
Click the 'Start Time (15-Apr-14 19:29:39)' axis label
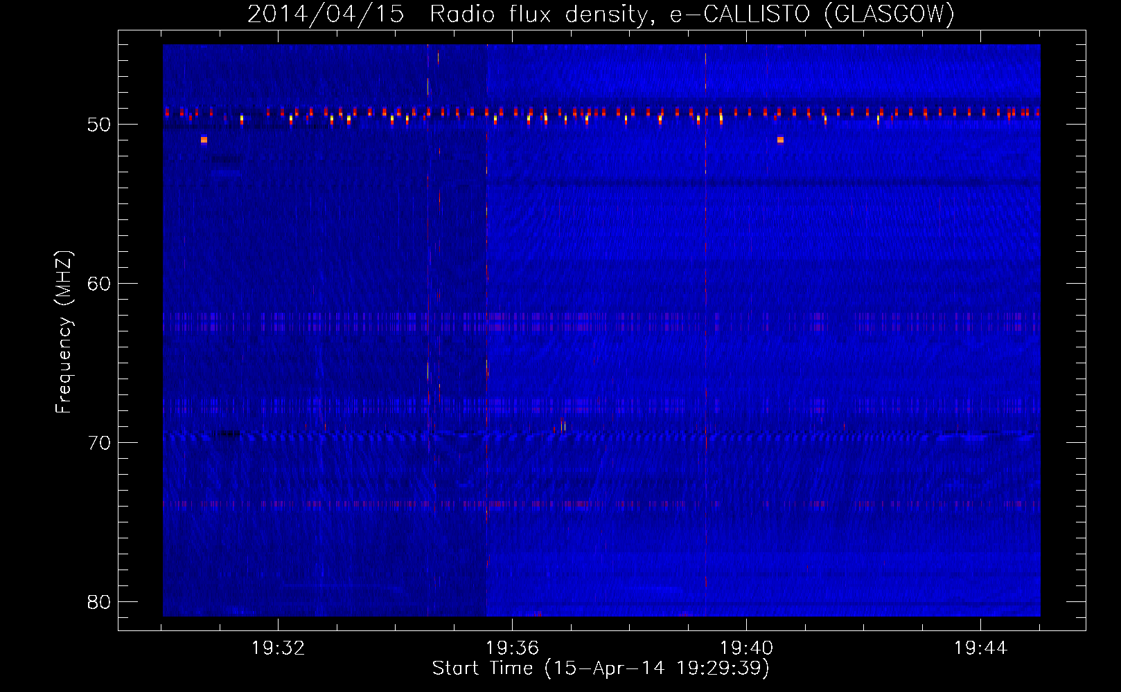(601, 668)
